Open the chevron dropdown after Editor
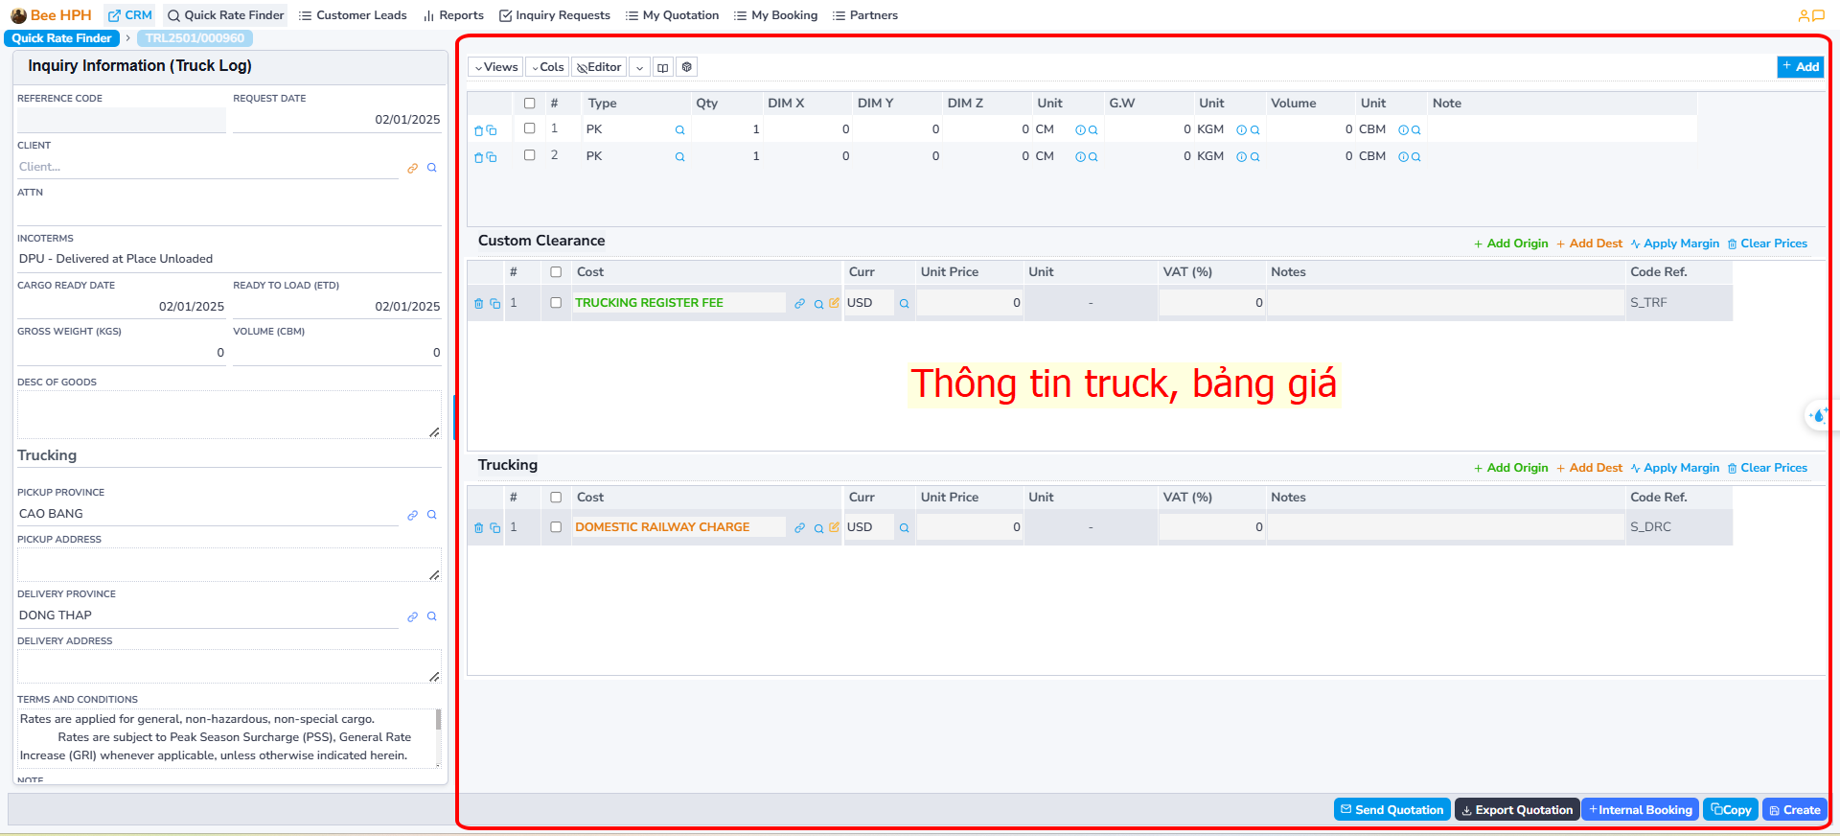 [639, 67]
